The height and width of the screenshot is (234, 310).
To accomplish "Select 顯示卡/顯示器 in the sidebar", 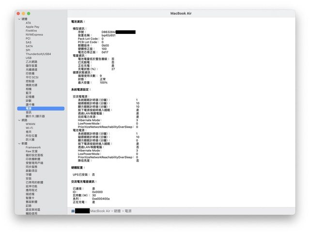I will coord(35,116).
